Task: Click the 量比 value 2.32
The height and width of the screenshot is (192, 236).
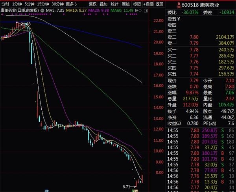Action: pyautogui.click(x=230, y=99)
